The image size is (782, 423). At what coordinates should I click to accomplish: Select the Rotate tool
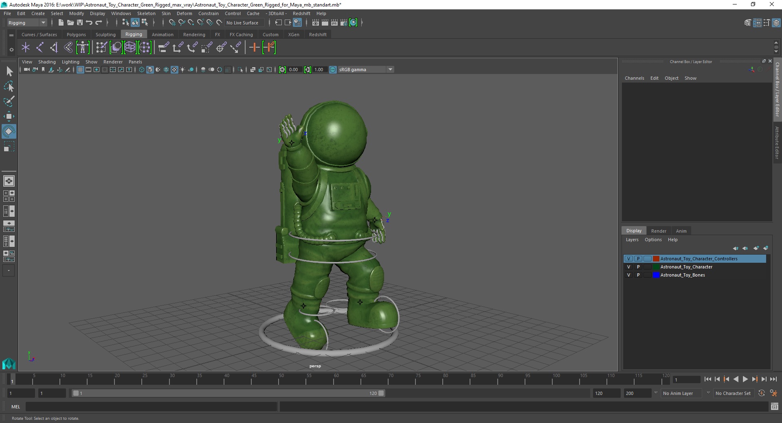pos(9,131)
